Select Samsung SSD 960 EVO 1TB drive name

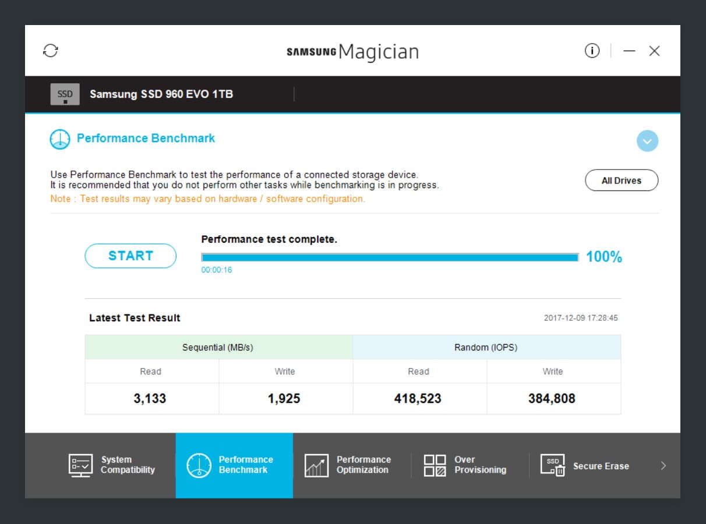[161, 94]
